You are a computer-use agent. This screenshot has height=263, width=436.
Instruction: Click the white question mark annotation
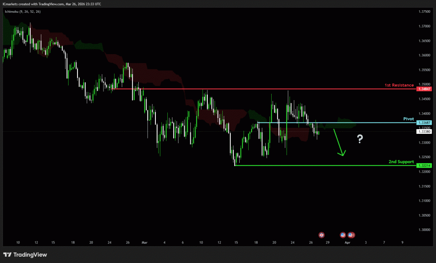pos(360,139)
